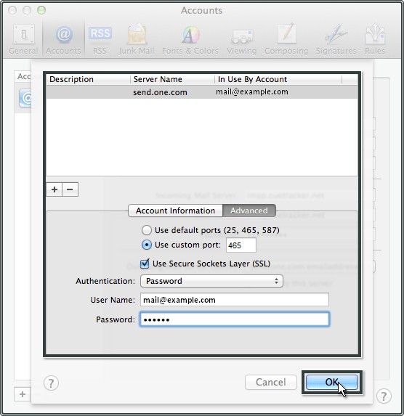The image size is (404, 416).
Task: Open the Rules preferences icon
Action: click(375, 34)
